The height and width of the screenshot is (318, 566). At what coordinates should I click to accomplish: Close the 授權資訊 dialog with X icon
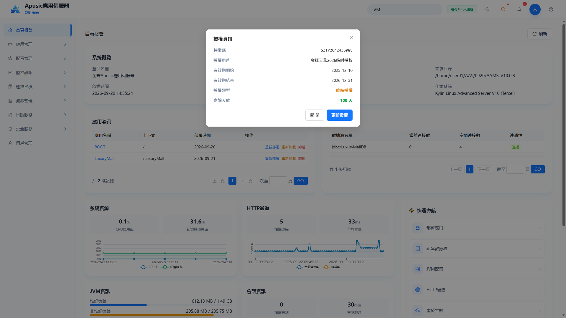pos(351,38)
